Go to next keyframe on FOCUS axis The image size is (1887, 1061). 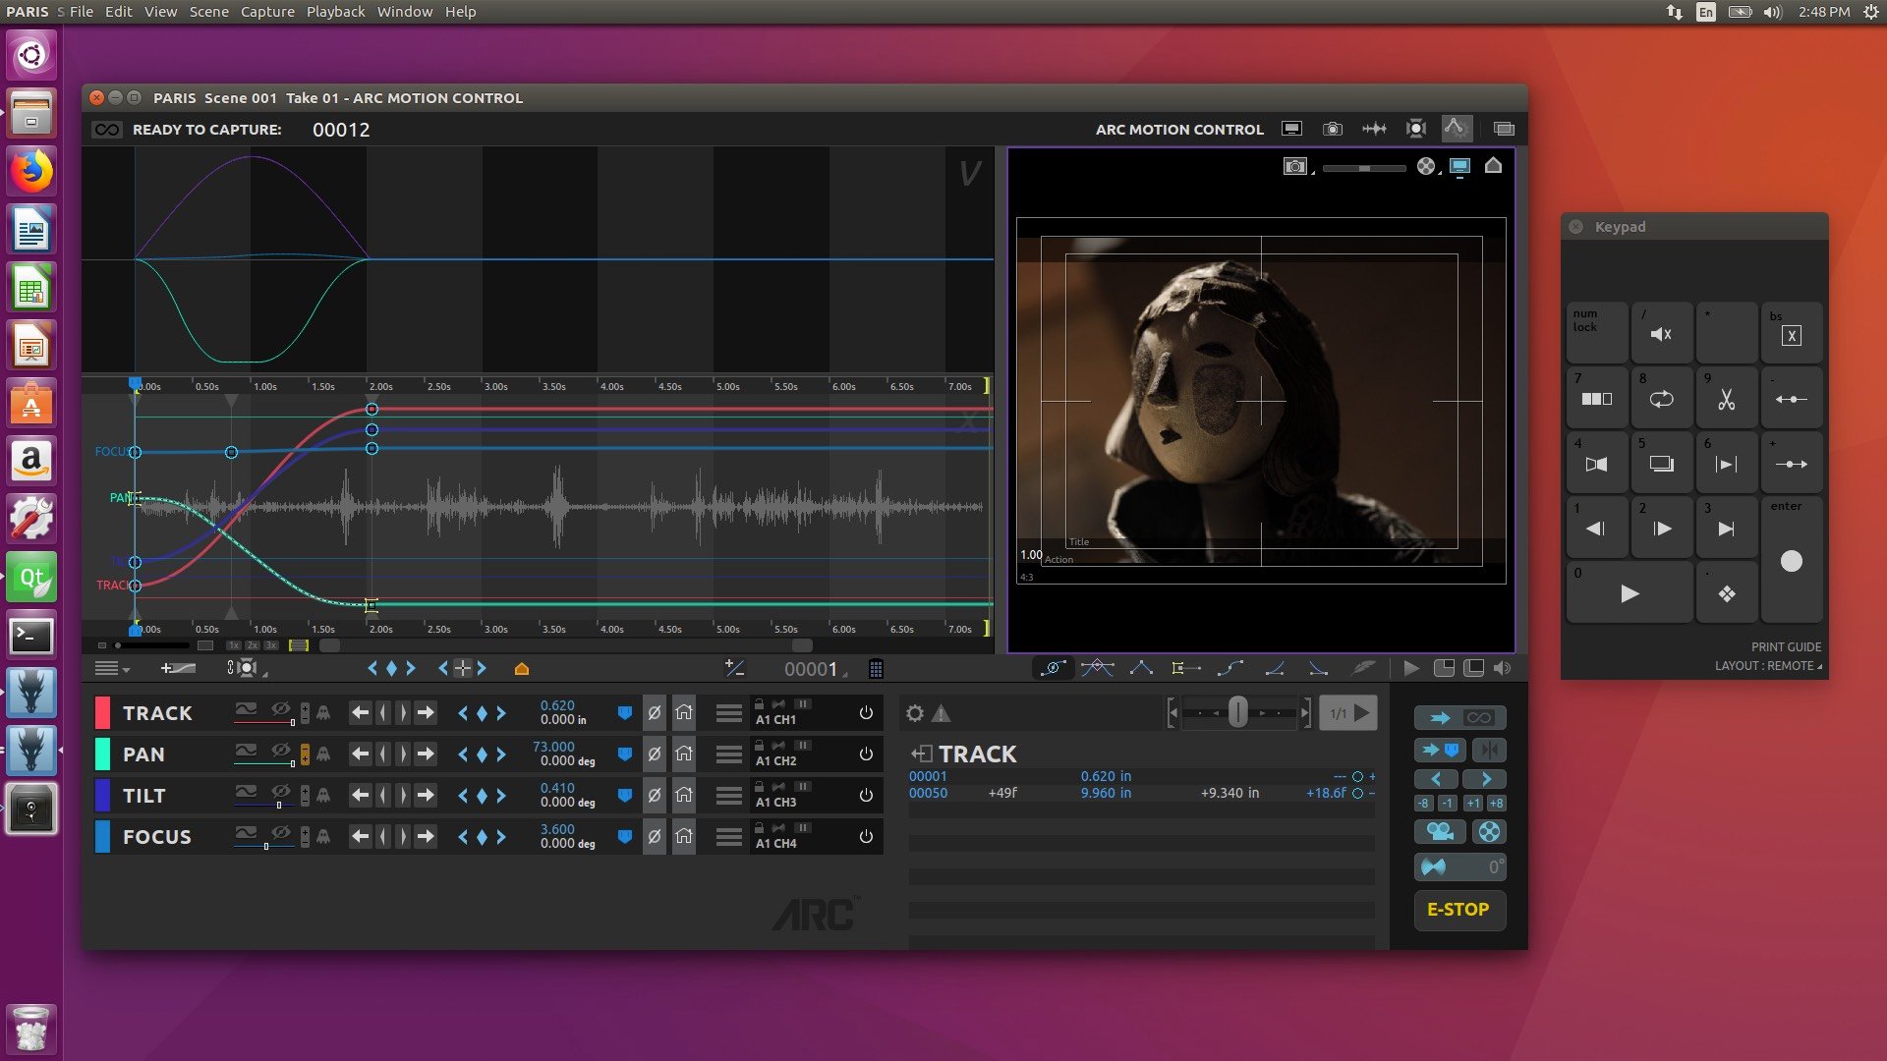[x=501, y=836]
